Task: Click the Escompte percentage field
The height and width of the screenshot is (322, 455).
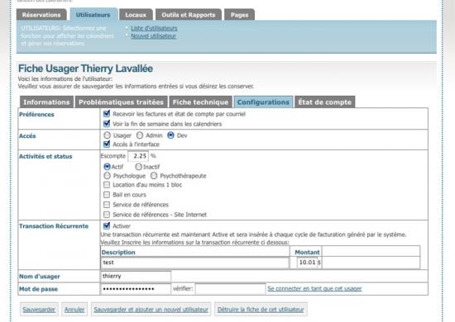Action: tap(138, 156)
